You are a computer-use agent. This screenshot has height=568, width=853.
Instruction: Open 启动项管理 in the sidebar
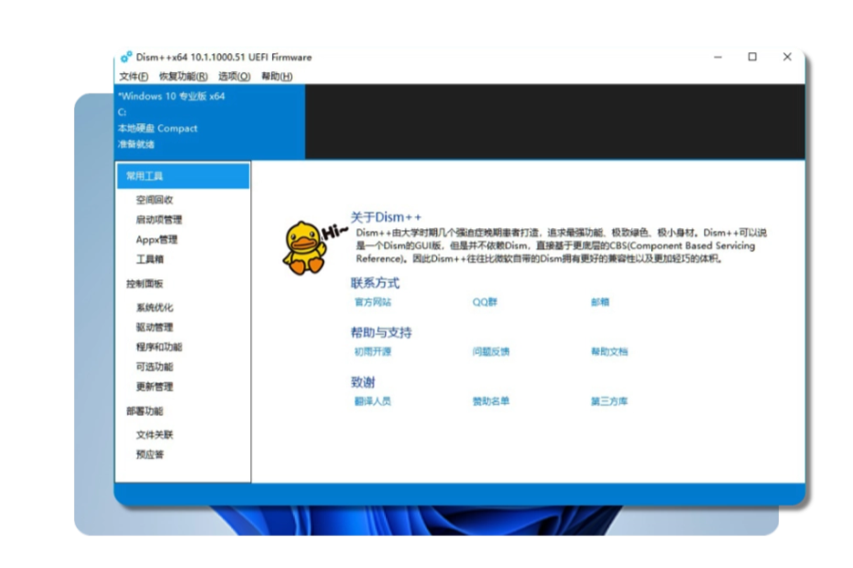pos(159,220)
